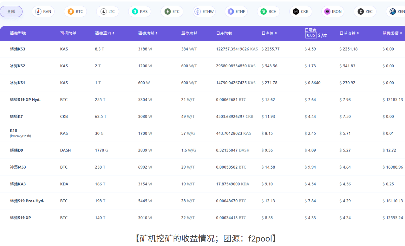Click the 日產幣數 column header
Viewport: 405px width, 246px height.
pos(224,33)
